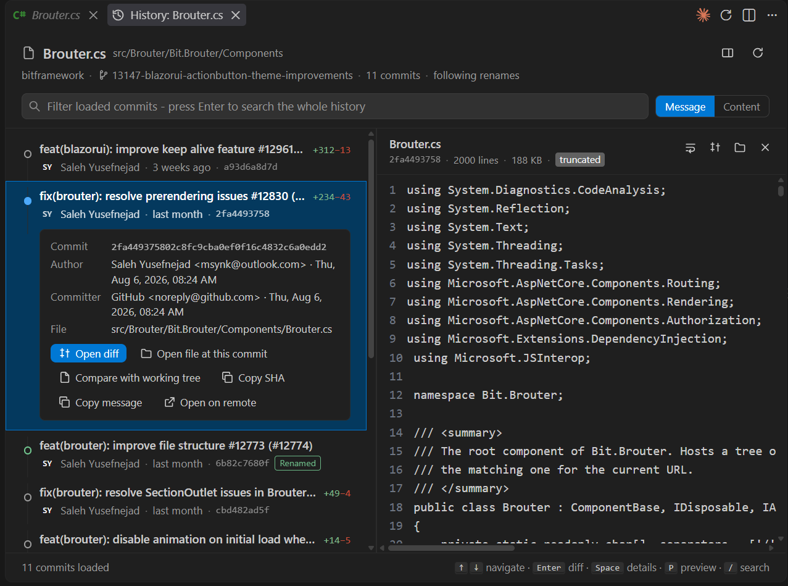788x586 pixels.
Task: Click the down arrow navigate key hint
Action: point(476,567)
